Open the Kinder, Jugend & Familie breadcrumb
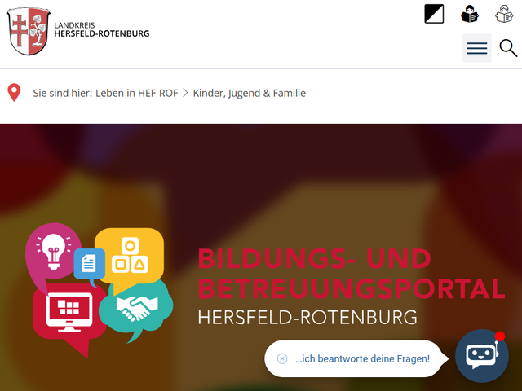 click(x=249, y=93)
